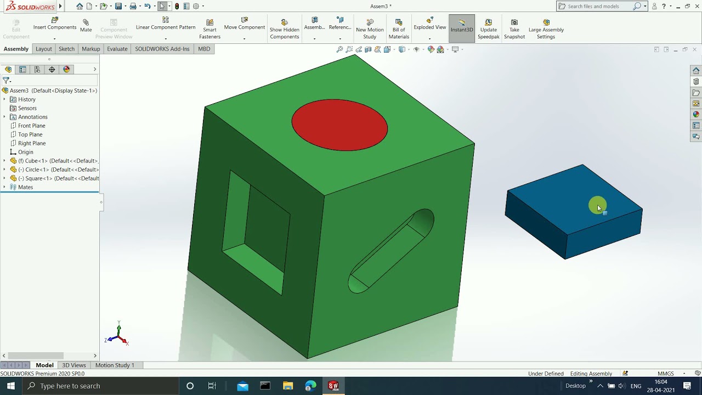
Task: Select the FeatureManager Design Tree tab icon
Action: [8, 69]
